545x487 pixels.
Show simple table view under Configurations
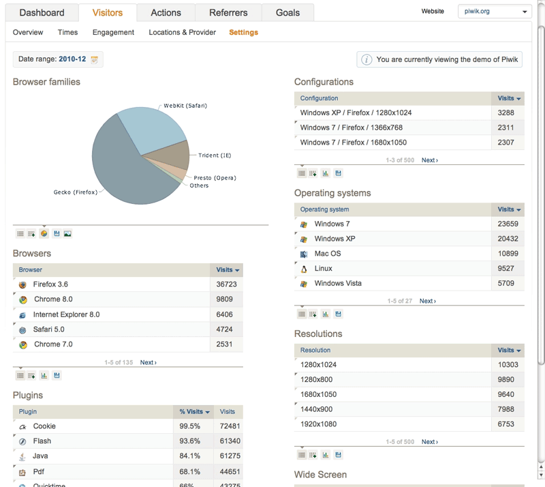(301, 174)
